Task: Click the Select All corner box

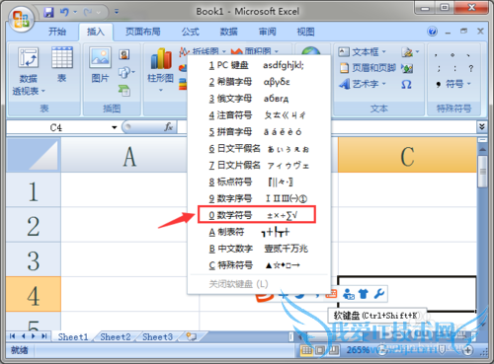Action: [x=33, y=155]
